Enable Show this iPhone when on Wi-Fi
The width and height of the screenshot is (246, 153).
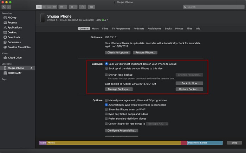click(106, 109)
